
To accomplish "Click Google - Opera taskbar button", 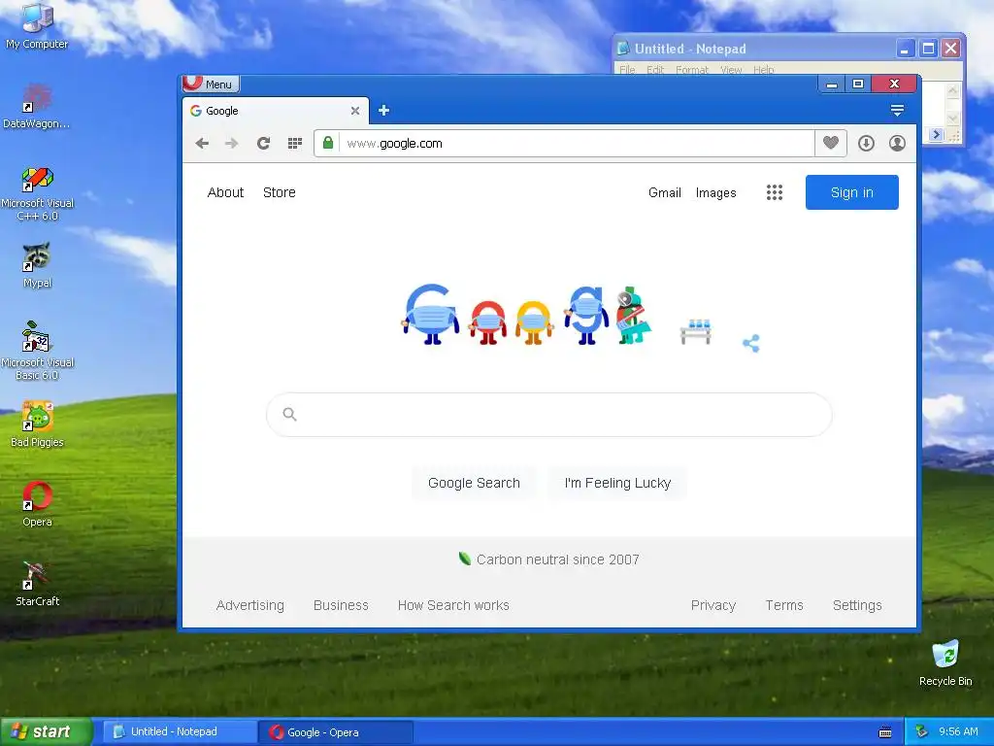I will point(336,732).
